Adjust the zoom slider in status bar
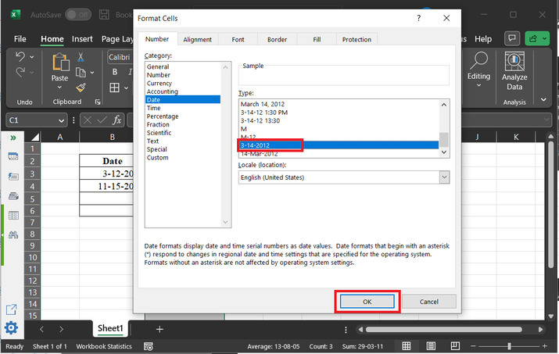This screenshot has height=354, width=559. [509, 346]
